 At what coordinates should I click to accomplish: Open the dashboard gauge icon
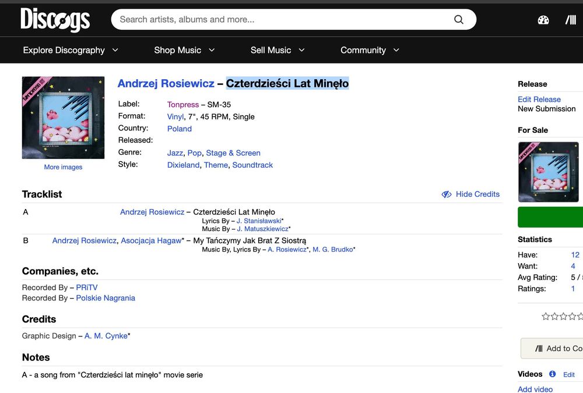[x=543, y=20]
